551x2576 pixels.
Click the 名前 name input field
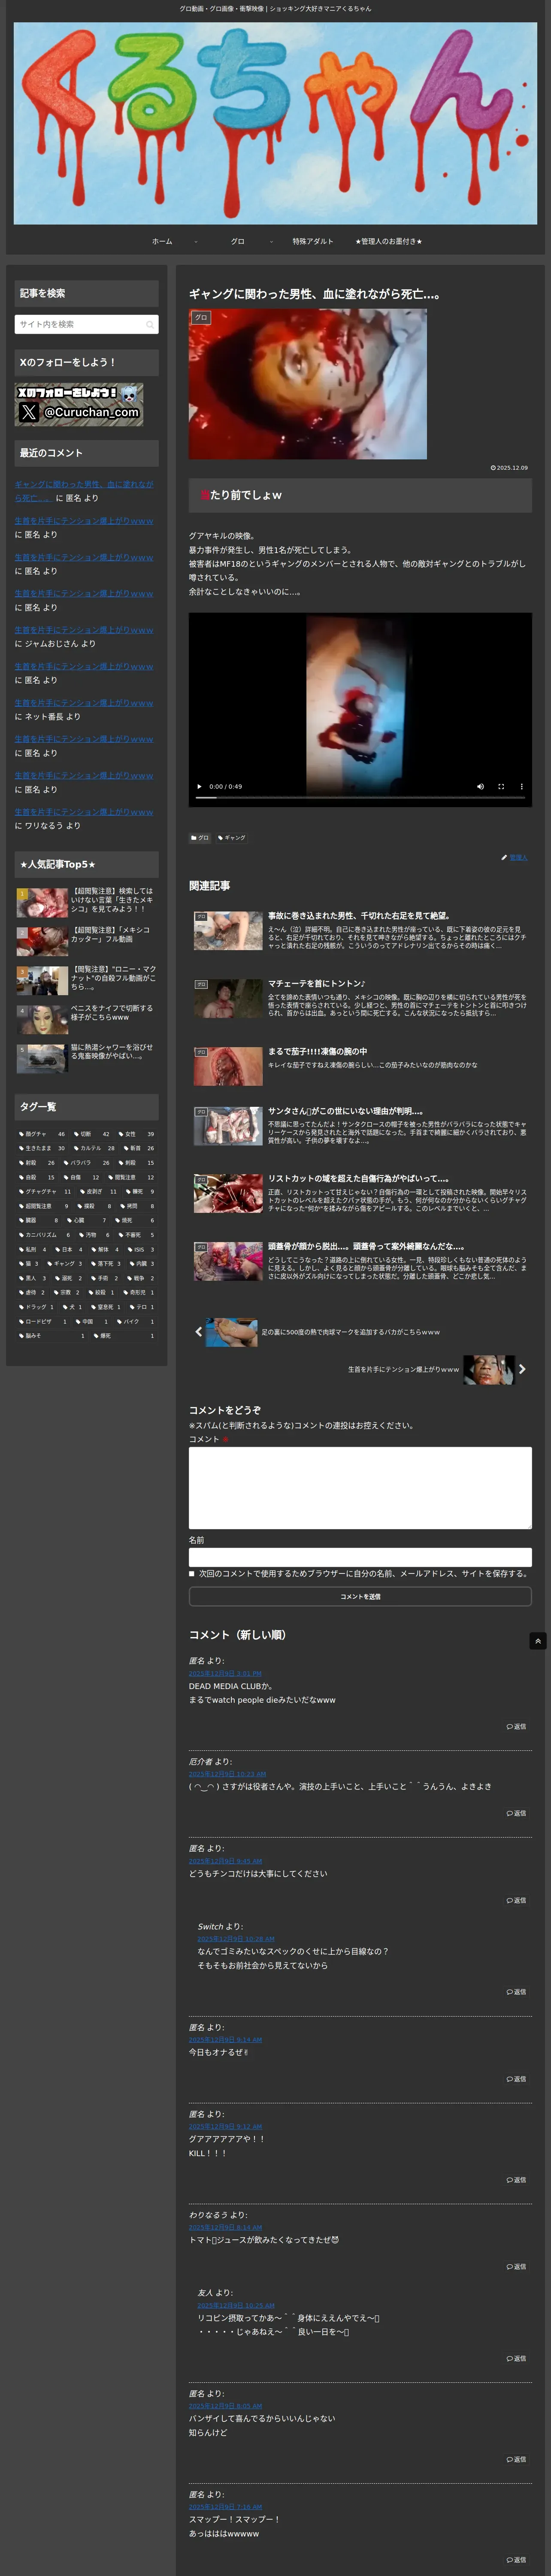click(x=360, y=1557)
